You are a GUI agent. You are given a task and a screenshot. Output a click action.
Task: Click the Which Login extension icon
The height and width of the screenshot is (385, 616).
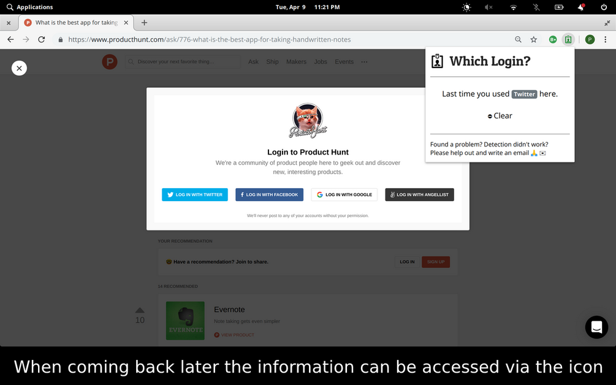pyautogui.click(x=568, y=39)
